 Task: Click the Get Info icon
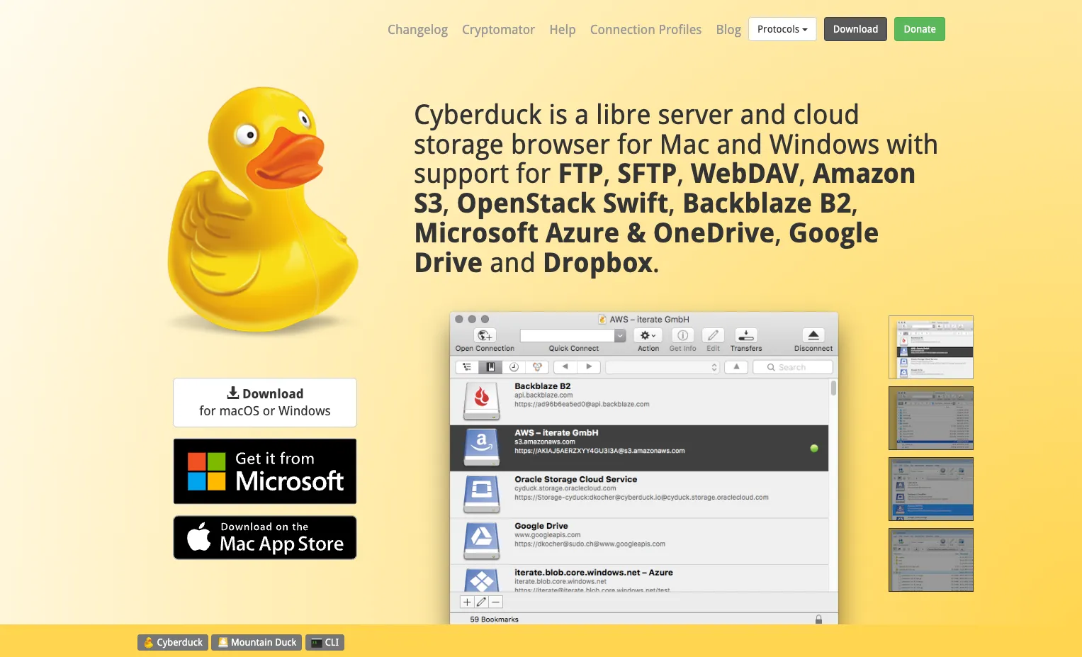[x=682, y=335]
